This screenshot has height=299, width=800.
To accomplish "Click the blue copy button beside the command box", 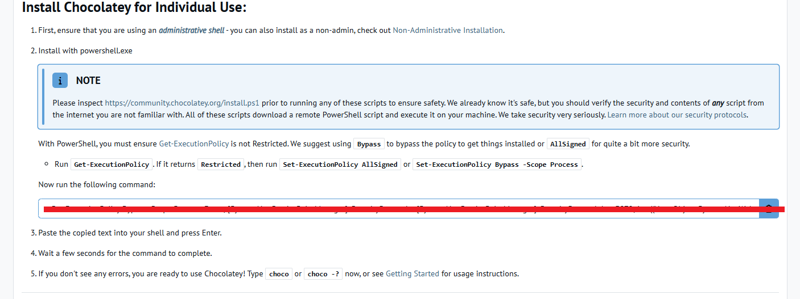I will coord(769,208).
